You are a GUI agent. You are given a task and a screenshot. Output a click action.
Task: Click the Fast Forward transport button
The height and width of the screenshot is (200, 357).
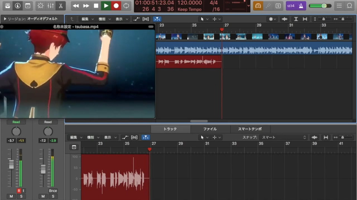point(86,6)
